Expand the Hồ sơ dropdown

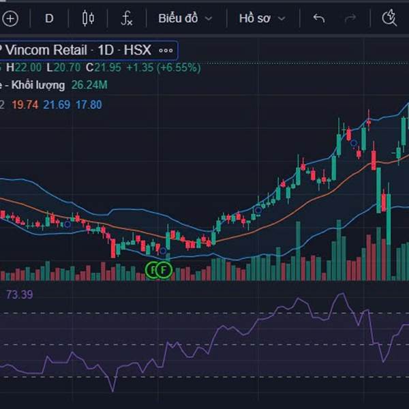click(262, 18)
